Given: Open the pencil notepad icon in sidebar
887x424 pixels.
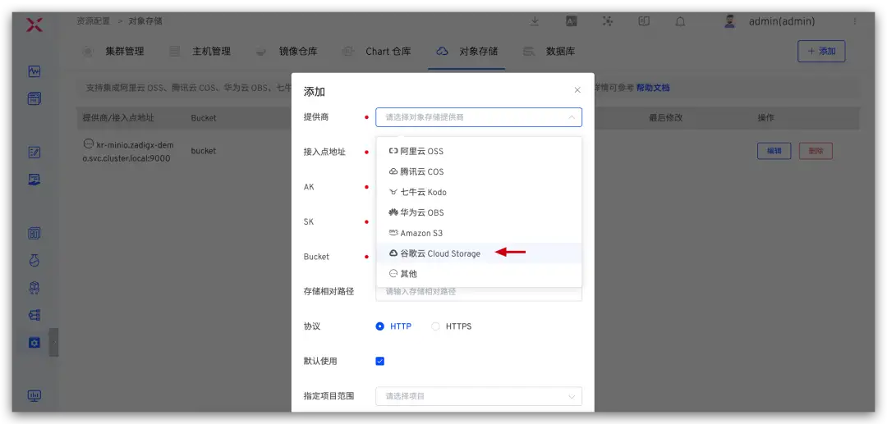Looking at the screenshot, I should pyautogui.click(x=34, y=152).
